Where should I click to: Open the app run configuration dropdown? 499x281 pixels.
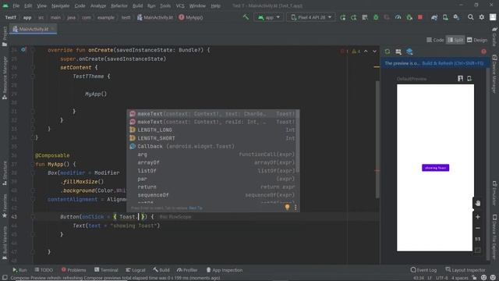pyautogui.click(x=269, y=17)
